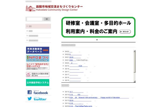Screen dimensions: 161x107
Task: Open the twitter wordmark link
Action: tap(40, 99)
